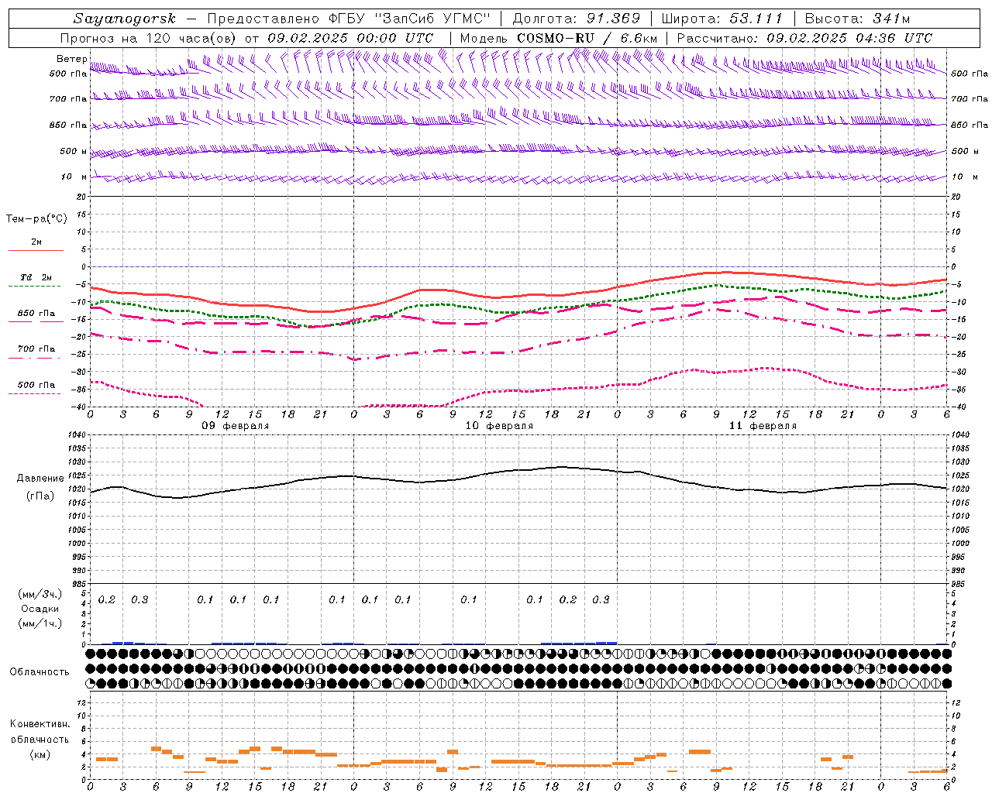This screenshot has height=793, width=992.
Task: Click the "Ветер" wind section label
Action: click(x=71, y=59)
